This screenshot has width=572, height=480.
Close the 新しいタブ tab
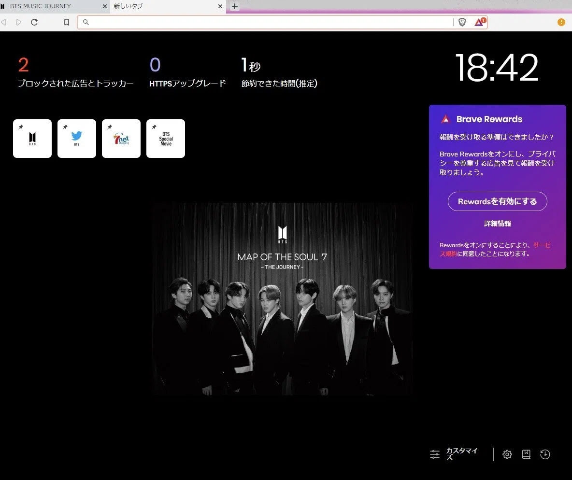click(x=220, y=6)
